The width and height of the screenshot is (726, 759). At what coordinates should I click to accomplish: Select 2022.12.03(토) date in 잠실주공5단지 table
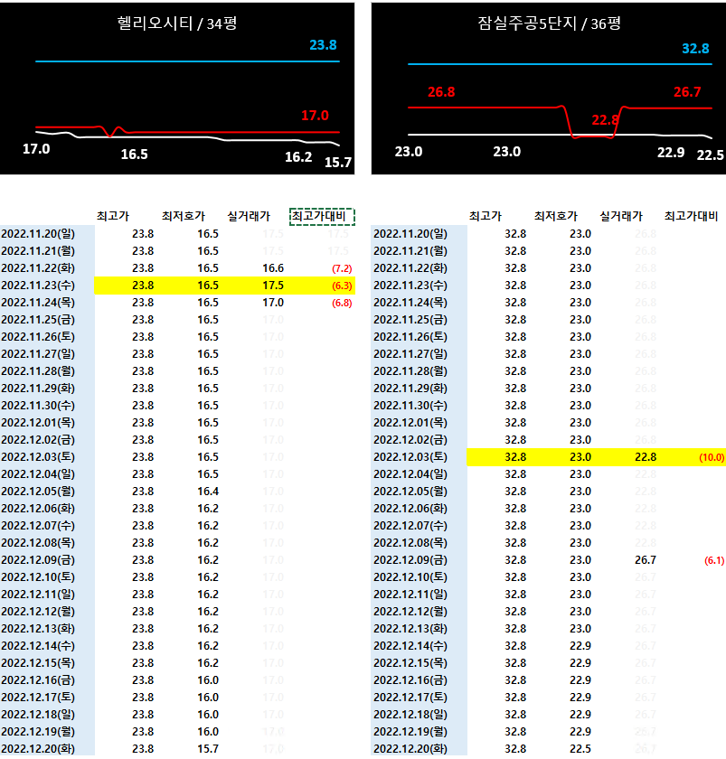coord(410,457)
